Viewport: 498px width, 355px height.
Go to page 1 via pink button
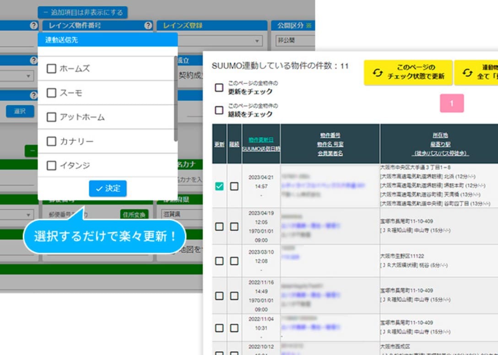coord(452,103)
